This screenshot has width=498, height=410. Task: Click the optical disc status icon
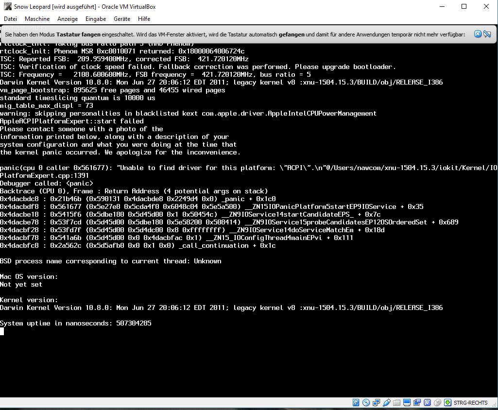[x=366, y=403]
